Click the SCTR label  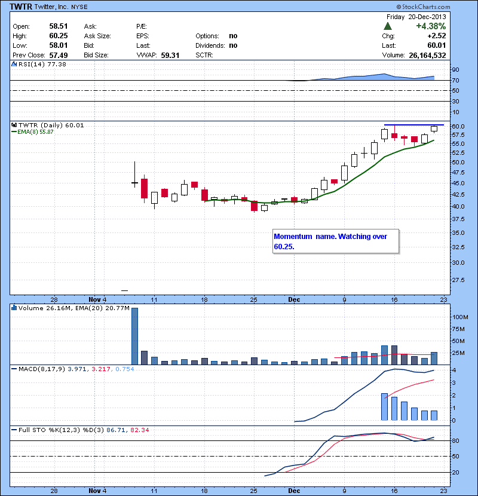pyautogui.click(x=204, y=55)
